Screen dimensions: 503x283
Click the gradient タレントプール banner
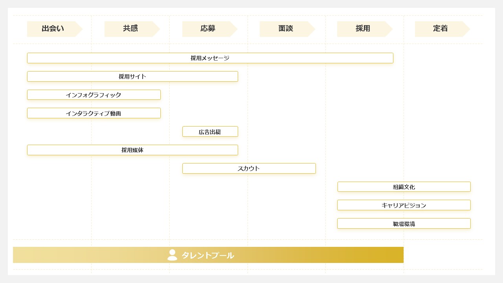coord(209,255)
